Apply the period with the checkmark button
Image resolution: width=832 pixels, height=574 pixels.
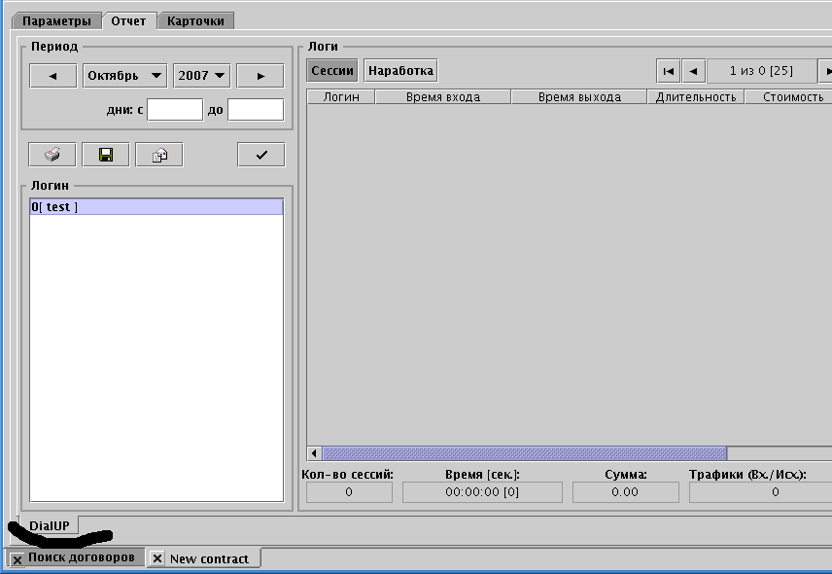(x=260, y=155)
